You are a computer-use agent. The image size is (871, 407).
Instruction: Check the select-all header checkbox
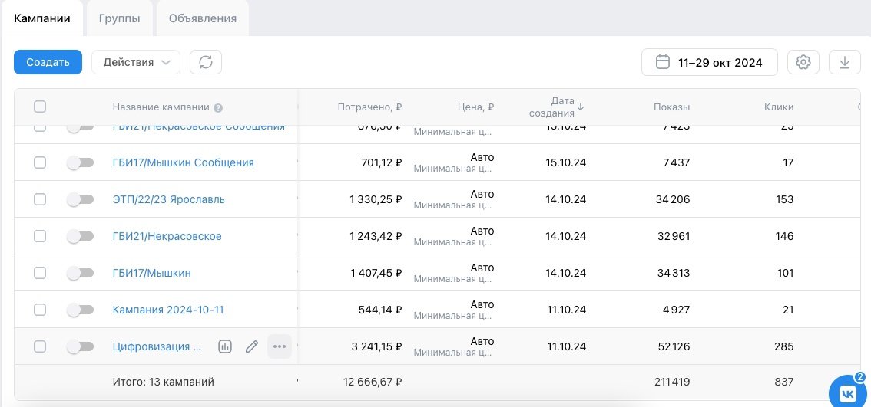(40, 107)
